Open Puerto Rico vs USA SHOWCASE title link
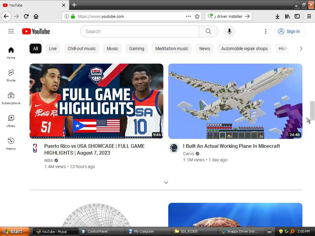Image resolution: width=315 pixels, height=236 pixels. [94, 149]
